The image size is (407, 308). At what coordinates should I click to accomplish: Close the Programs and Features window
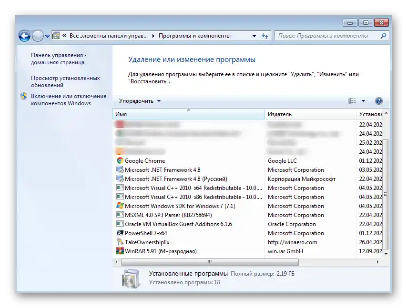pos(381,23)
